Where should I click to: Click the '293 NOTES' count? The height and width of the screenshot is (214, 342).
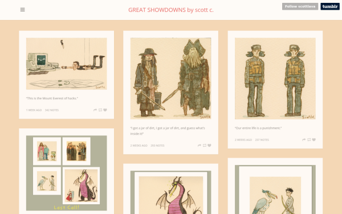157,146
